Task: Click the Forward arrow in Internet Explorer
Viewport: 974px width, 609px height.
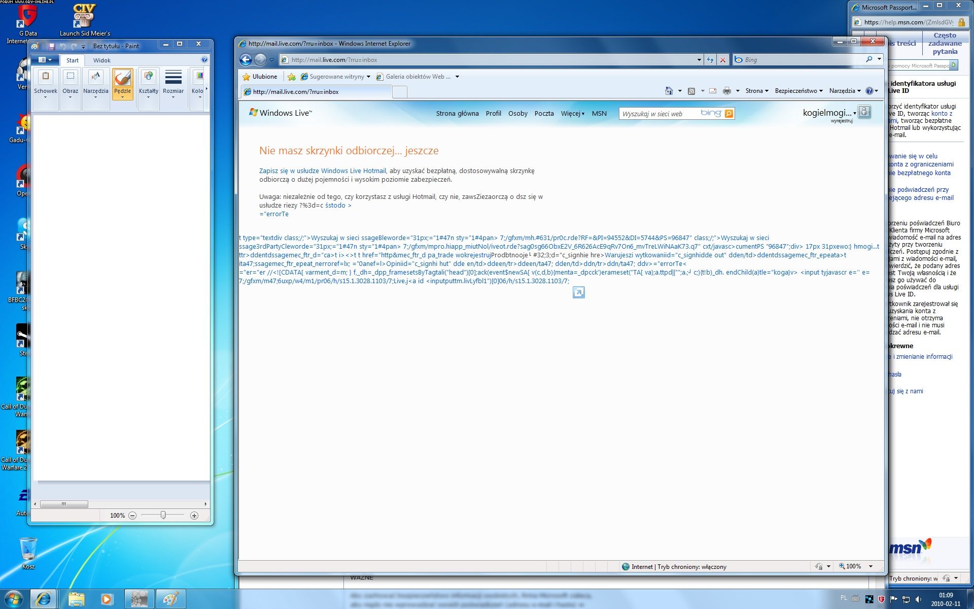Action: tap(260, 60)
